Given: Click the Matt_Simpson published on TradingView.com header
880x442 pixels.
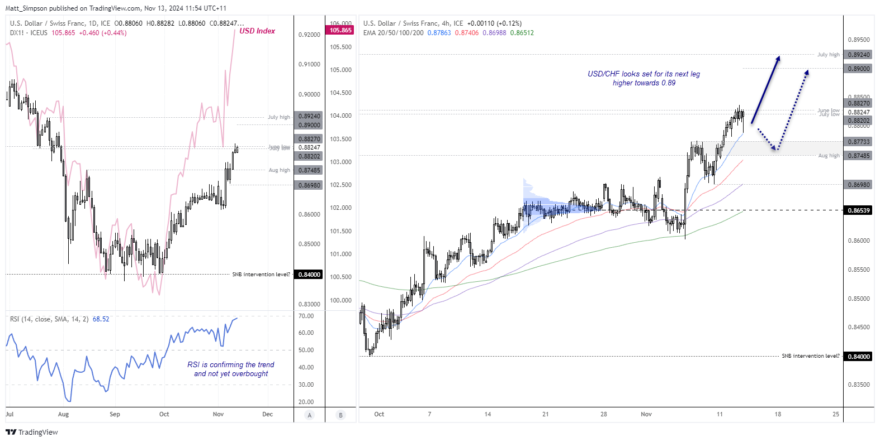Looking at the screenshot, I should 116,8.
